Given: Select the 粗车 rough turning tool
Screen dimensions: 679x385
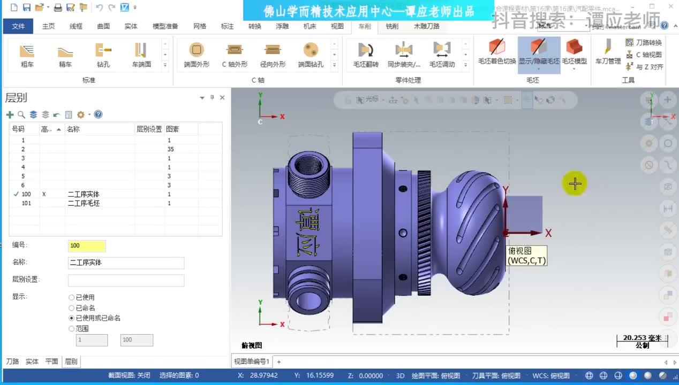Looking at the screenshot, I should pos(27,55).
